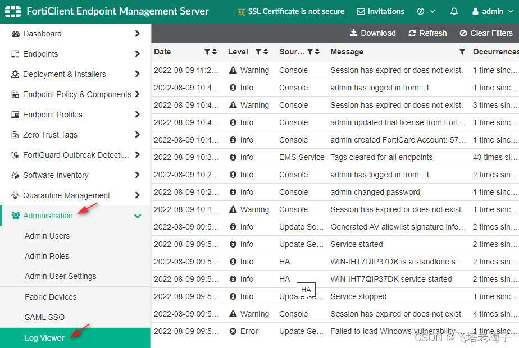Viewport: 519px width, 348px height.
Task: Sort the Date column
Action: click(215, 52)
